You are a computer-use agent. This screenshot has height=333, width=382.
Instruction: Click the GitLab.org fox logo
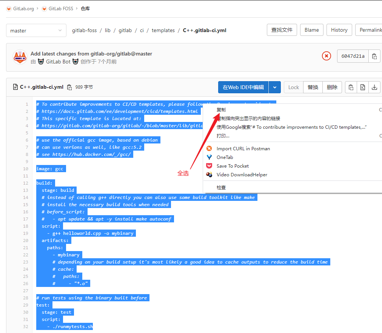tap(8, 8)
